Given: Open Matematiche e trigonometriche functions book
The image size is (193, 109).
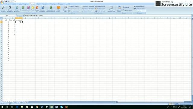Looking at the screenshot, I should pos(51,9).
